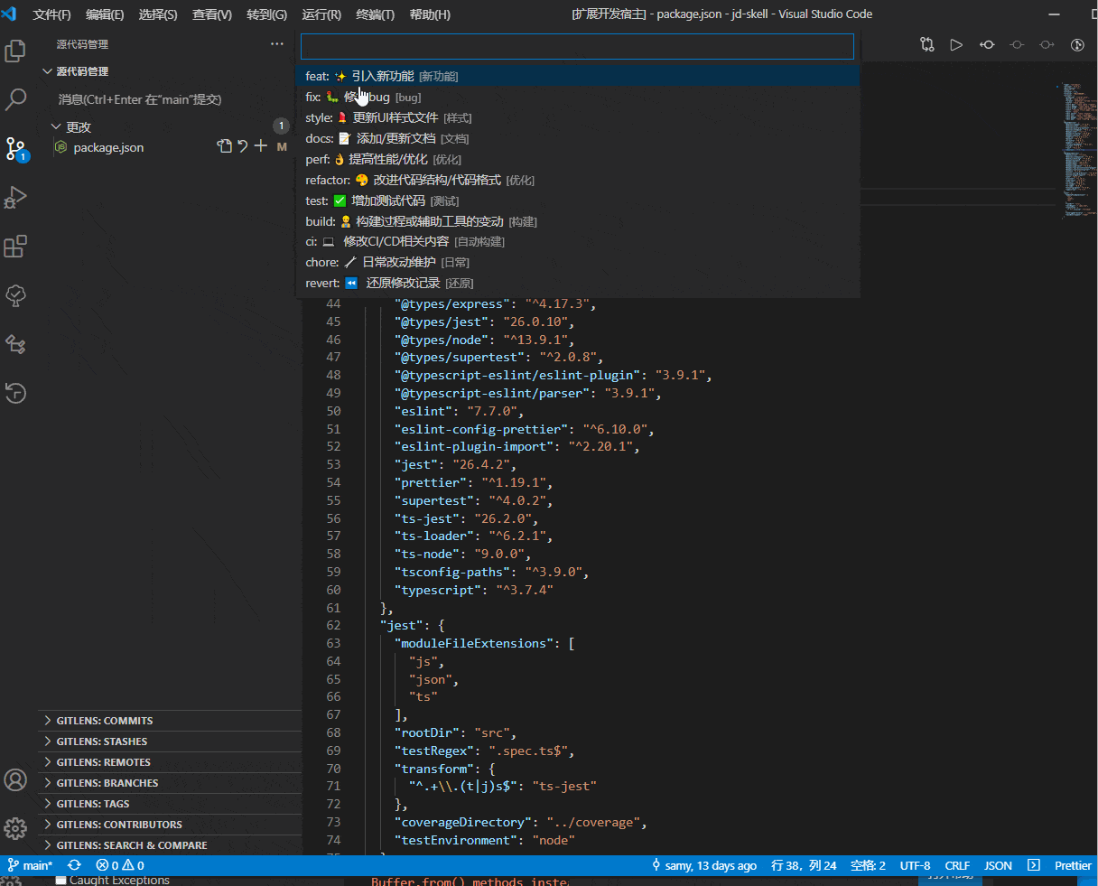Click the terminal icon next to JSON in status bar

[1034, 865]
